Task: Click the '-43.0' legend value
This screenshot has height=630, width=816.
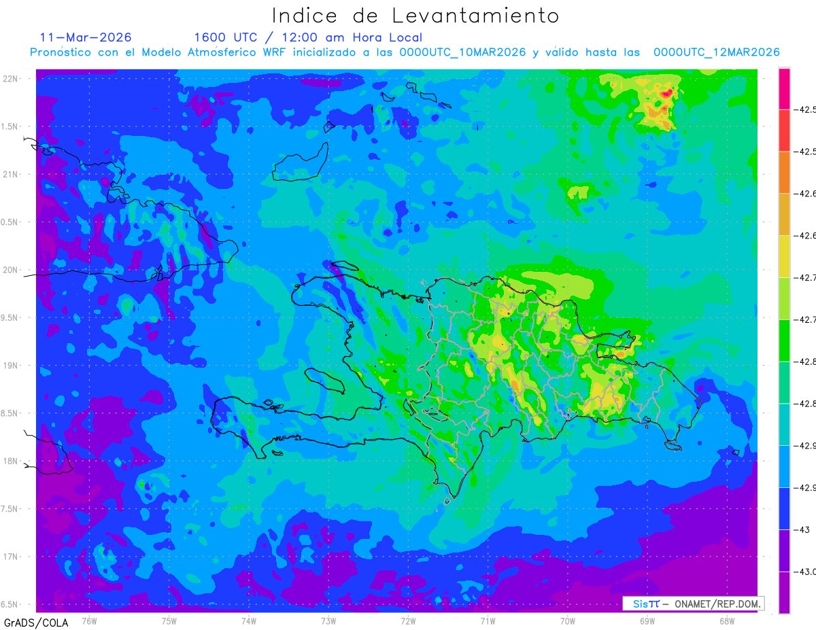Action: (806, 572)
